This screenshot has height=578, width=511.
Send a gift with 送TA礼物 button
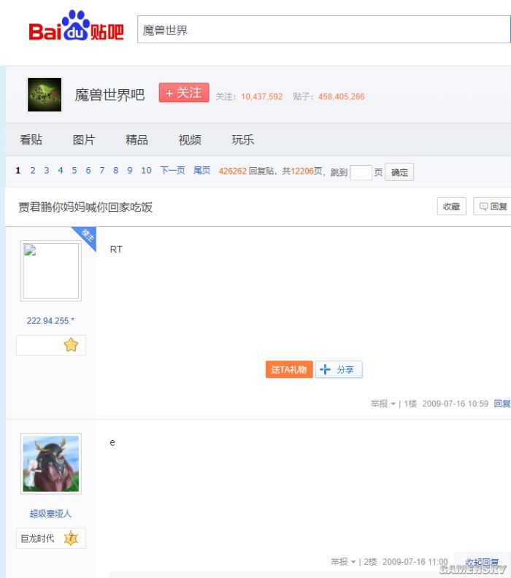tap(289, 369)
